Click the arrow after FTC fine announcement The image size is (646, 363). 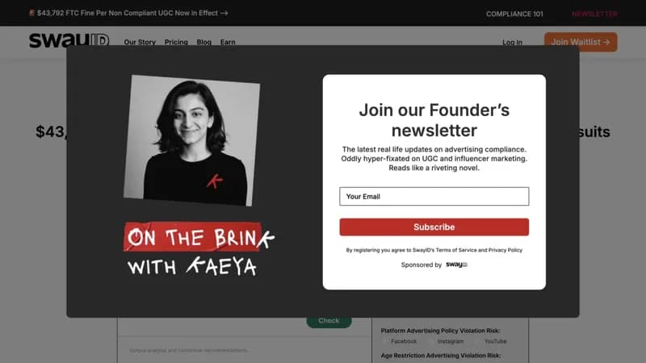(224, 13)
